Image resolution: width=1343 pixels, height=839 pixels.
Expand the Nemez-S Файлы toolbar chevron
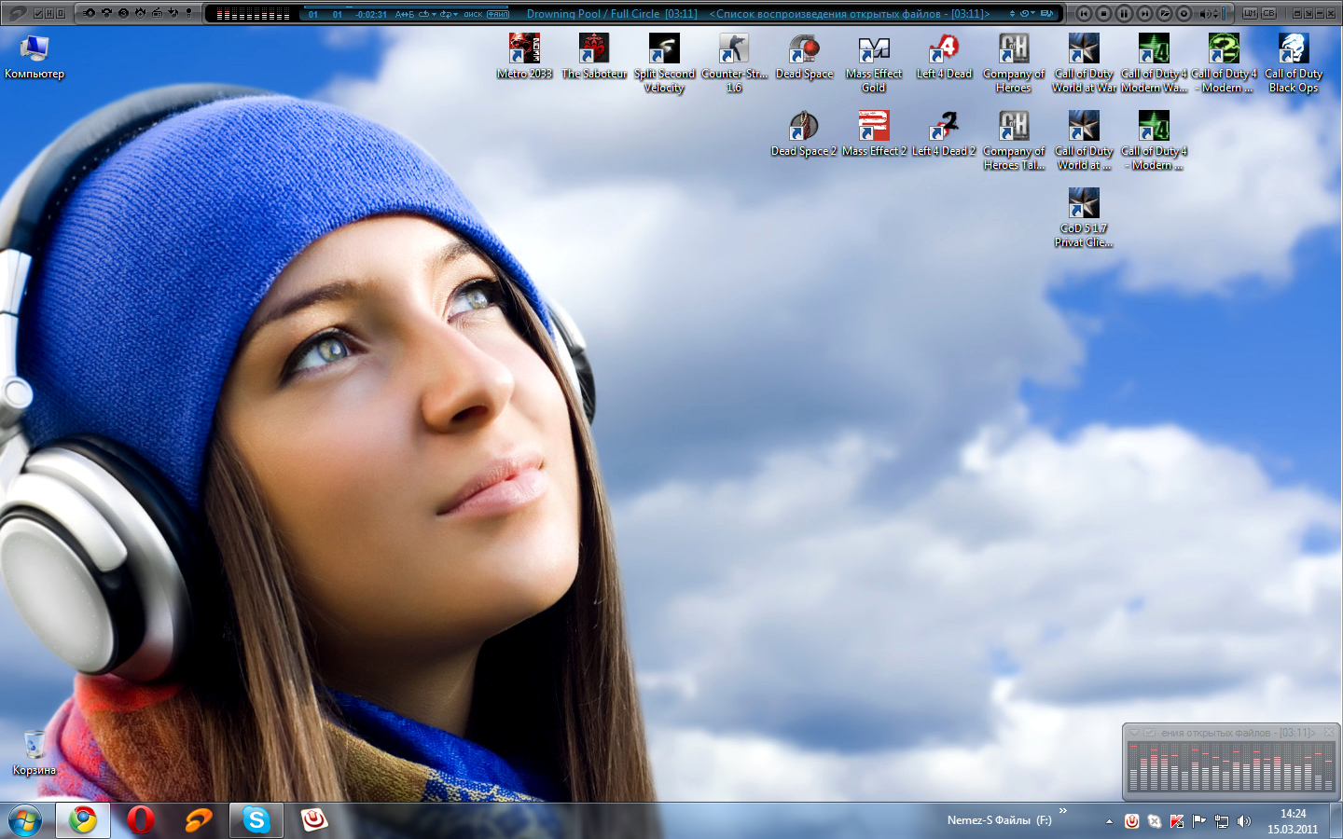click(1062, 811)
